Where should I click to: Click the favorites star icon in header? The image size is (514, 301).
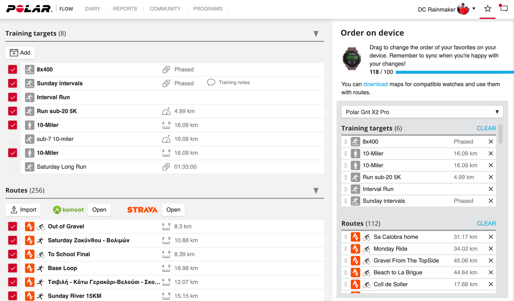[488, 9]
